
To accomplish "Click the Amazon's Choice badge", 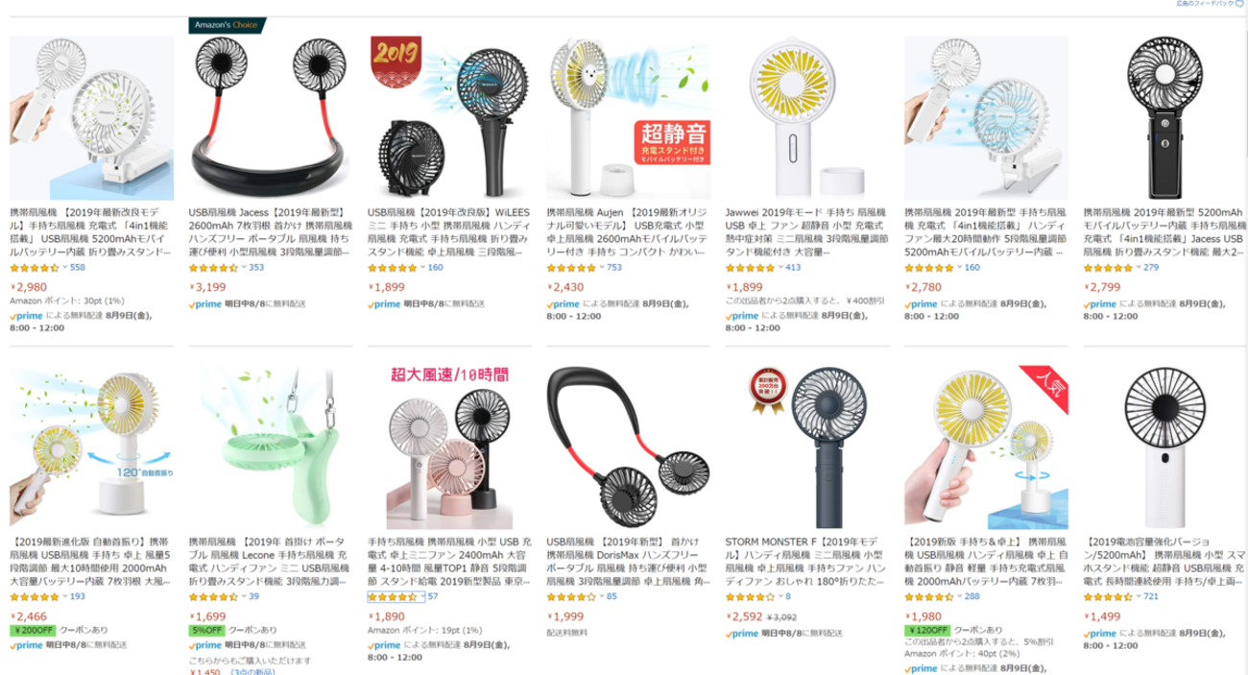I will coord(227,25).
